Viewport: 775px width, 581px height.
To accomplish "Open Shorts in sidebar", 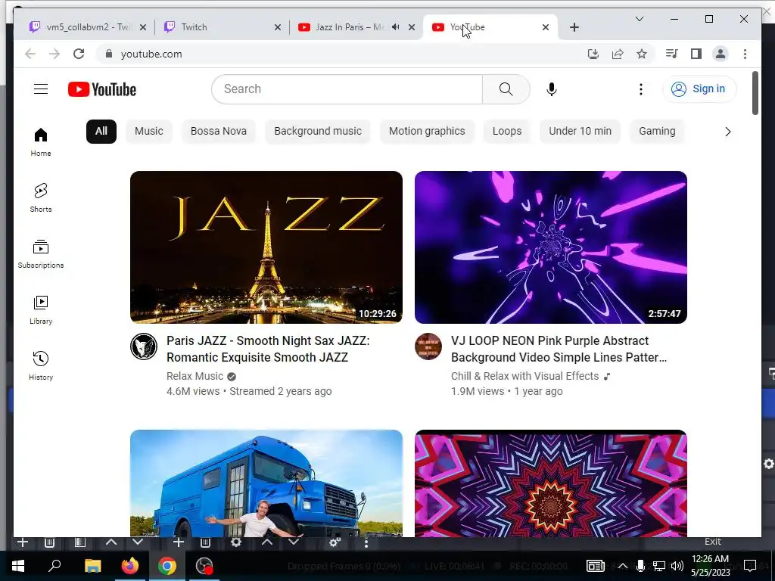I will (x=41, y=197).
